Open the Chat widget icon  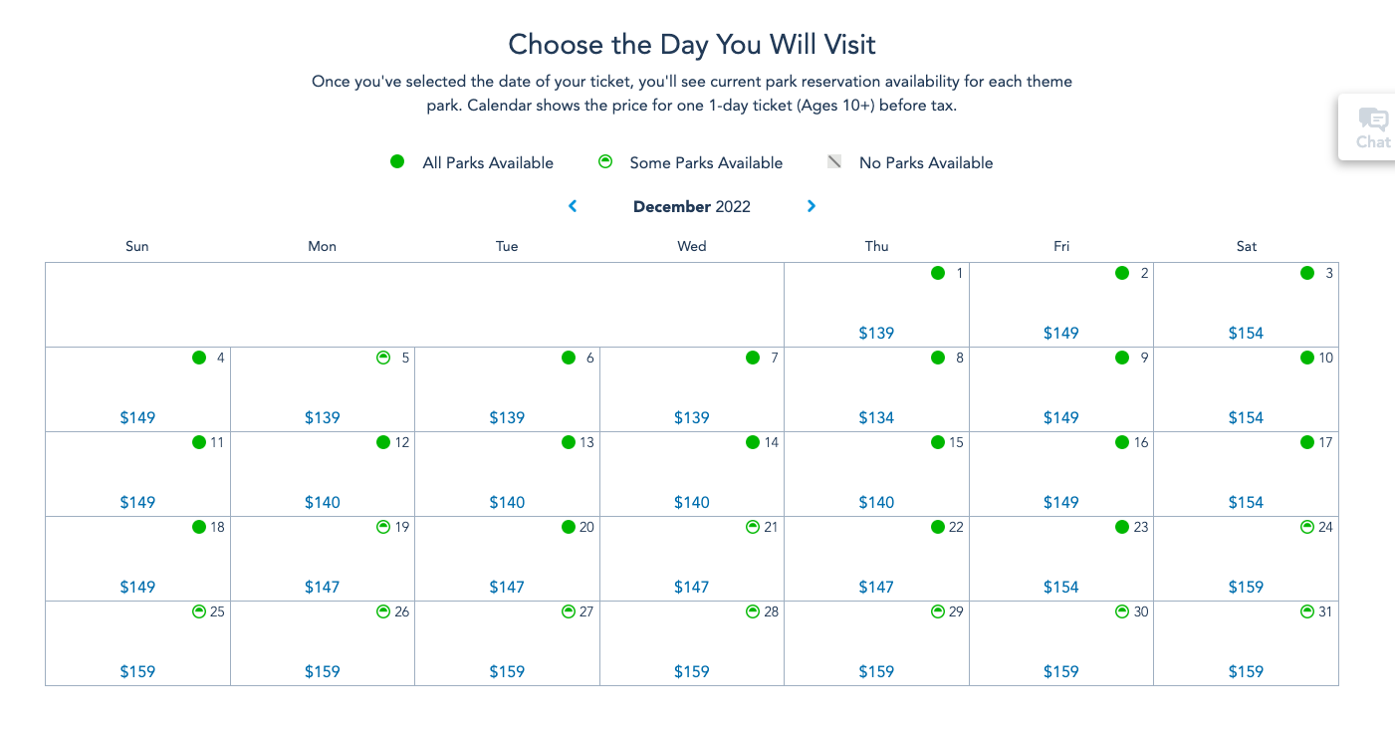coord(1373,126)
